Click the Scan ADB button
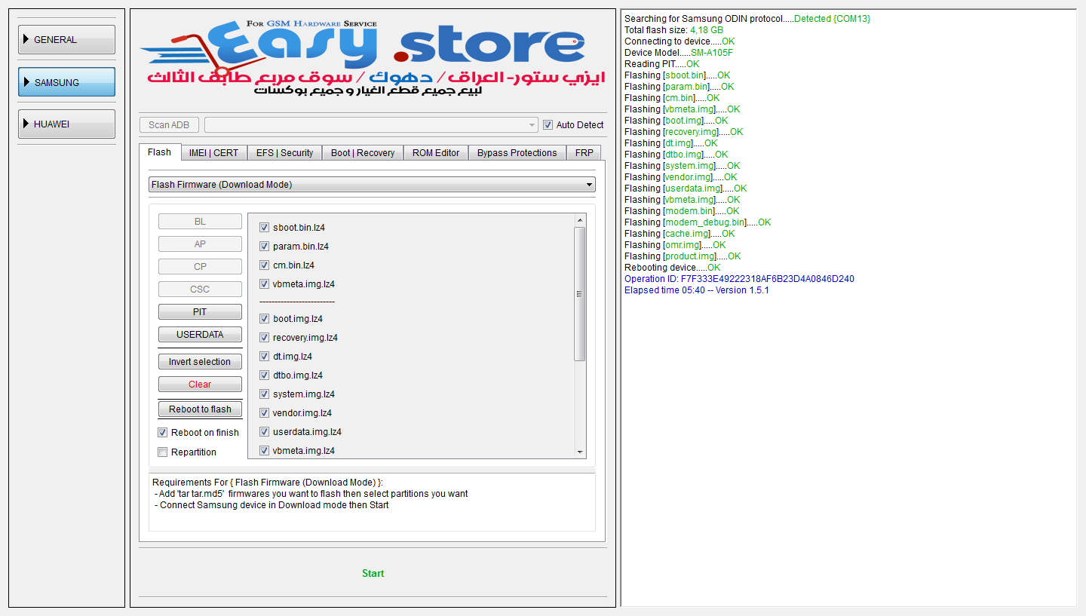 pos(169,125)
